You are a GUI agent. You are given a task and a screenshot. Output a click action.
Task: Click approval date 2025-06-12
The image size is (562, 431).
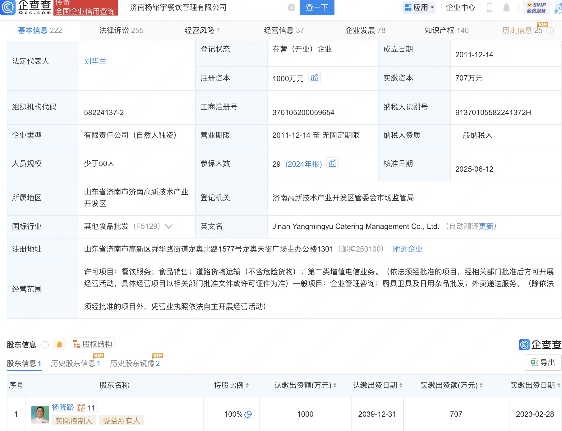tap(474, 169)
